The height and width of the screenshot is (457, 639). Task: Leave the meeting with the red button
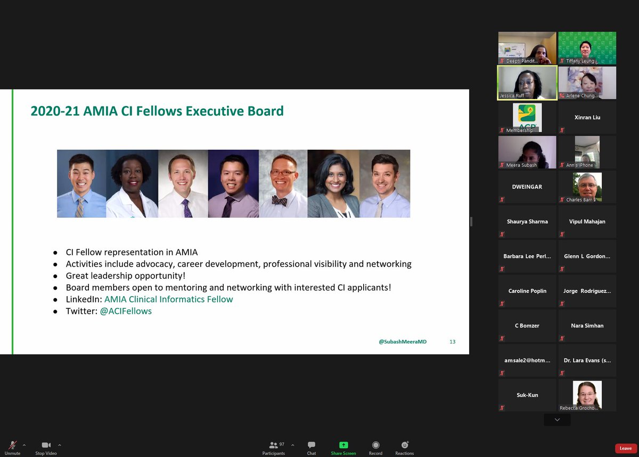[626, 448]
